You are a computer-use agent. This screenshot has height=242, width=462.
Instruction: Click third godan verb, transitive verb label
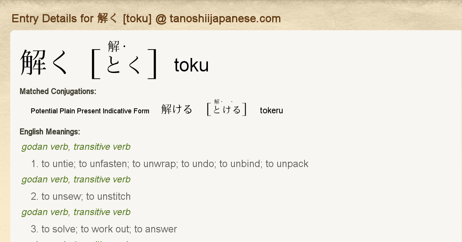pyautogui.click(x=76, y=212)
